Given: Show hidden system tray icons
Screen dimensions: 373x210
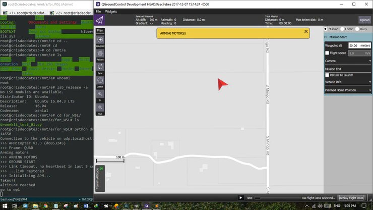Looking at the screenshot, I should (x=307, y=206).
